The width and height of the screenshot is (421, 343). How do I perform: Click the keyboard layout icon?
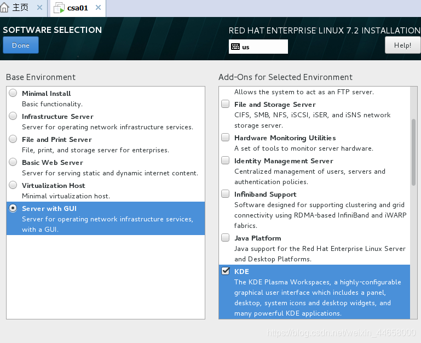[235, 47]
